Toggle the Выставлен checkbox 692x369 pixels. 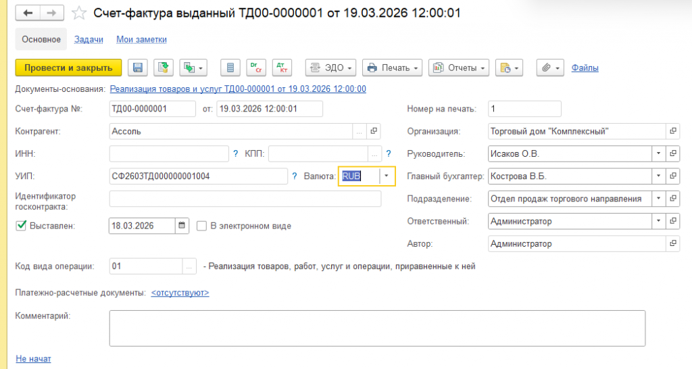coord(21,226)
